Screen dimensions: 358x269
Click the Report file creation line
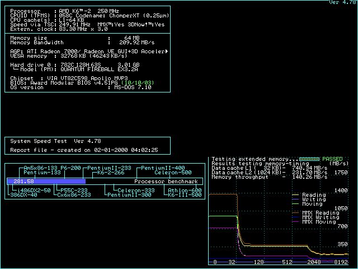point(84,150)
